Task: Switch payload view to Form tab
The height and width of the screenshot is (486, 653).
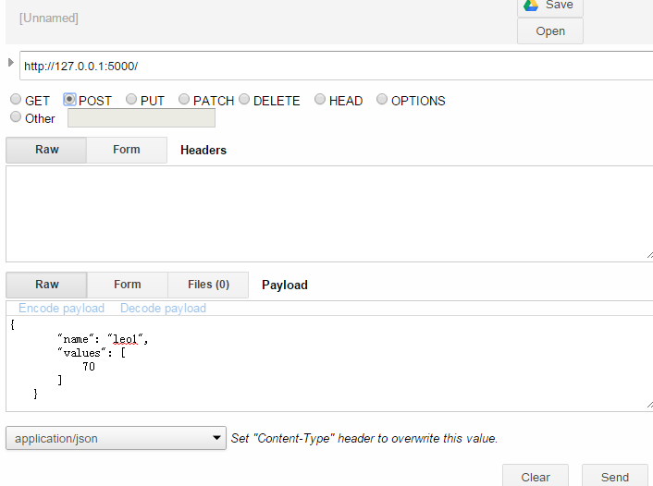Action: 128,285
